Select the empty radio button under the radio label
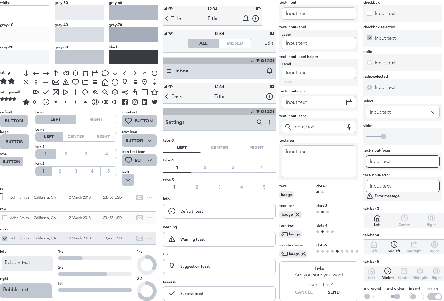 (369, 63)
